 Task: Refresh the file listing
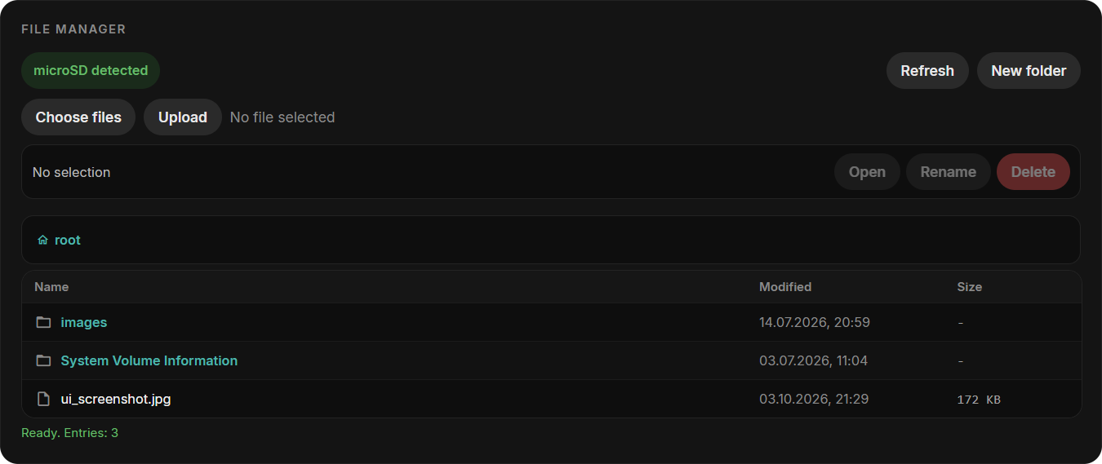coord(927,71)
